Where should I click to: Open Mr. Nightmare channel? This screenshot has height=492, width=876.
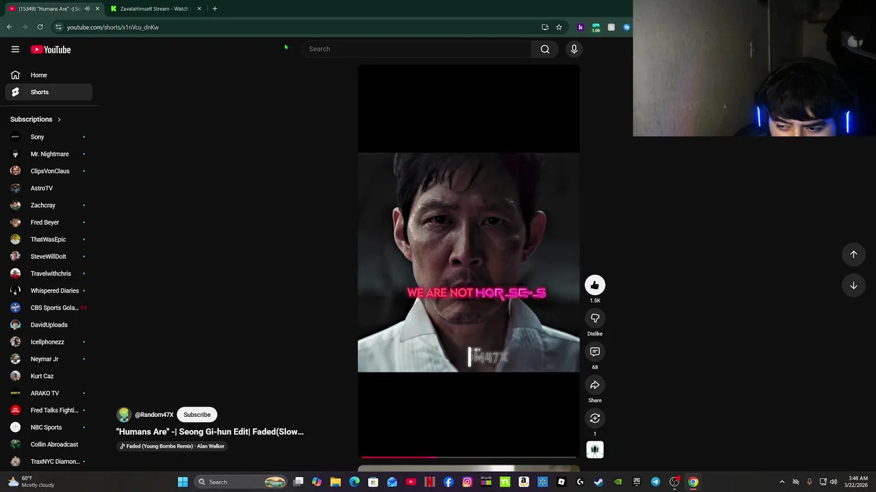pos(49,154)
